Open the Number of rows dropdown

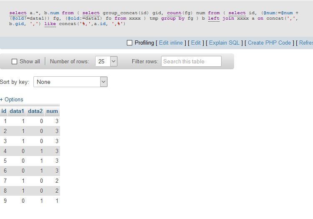tap(106, 61)
